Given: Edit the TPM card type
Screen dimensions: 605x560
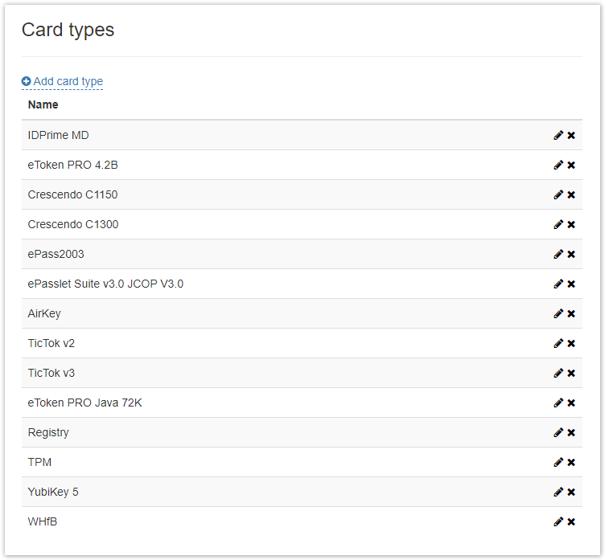Looking at the screenshot, I should coord(558,462).
